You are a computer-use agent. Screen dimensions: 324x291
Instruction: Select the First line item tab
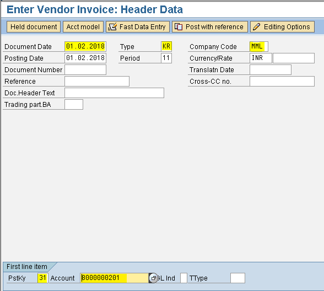(x=27, y=267)
